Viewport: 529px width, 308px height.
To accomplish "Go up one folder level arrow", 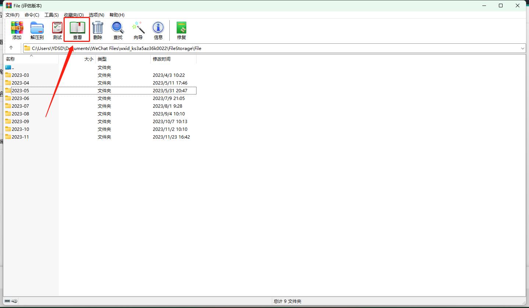I will click(11, 48).
